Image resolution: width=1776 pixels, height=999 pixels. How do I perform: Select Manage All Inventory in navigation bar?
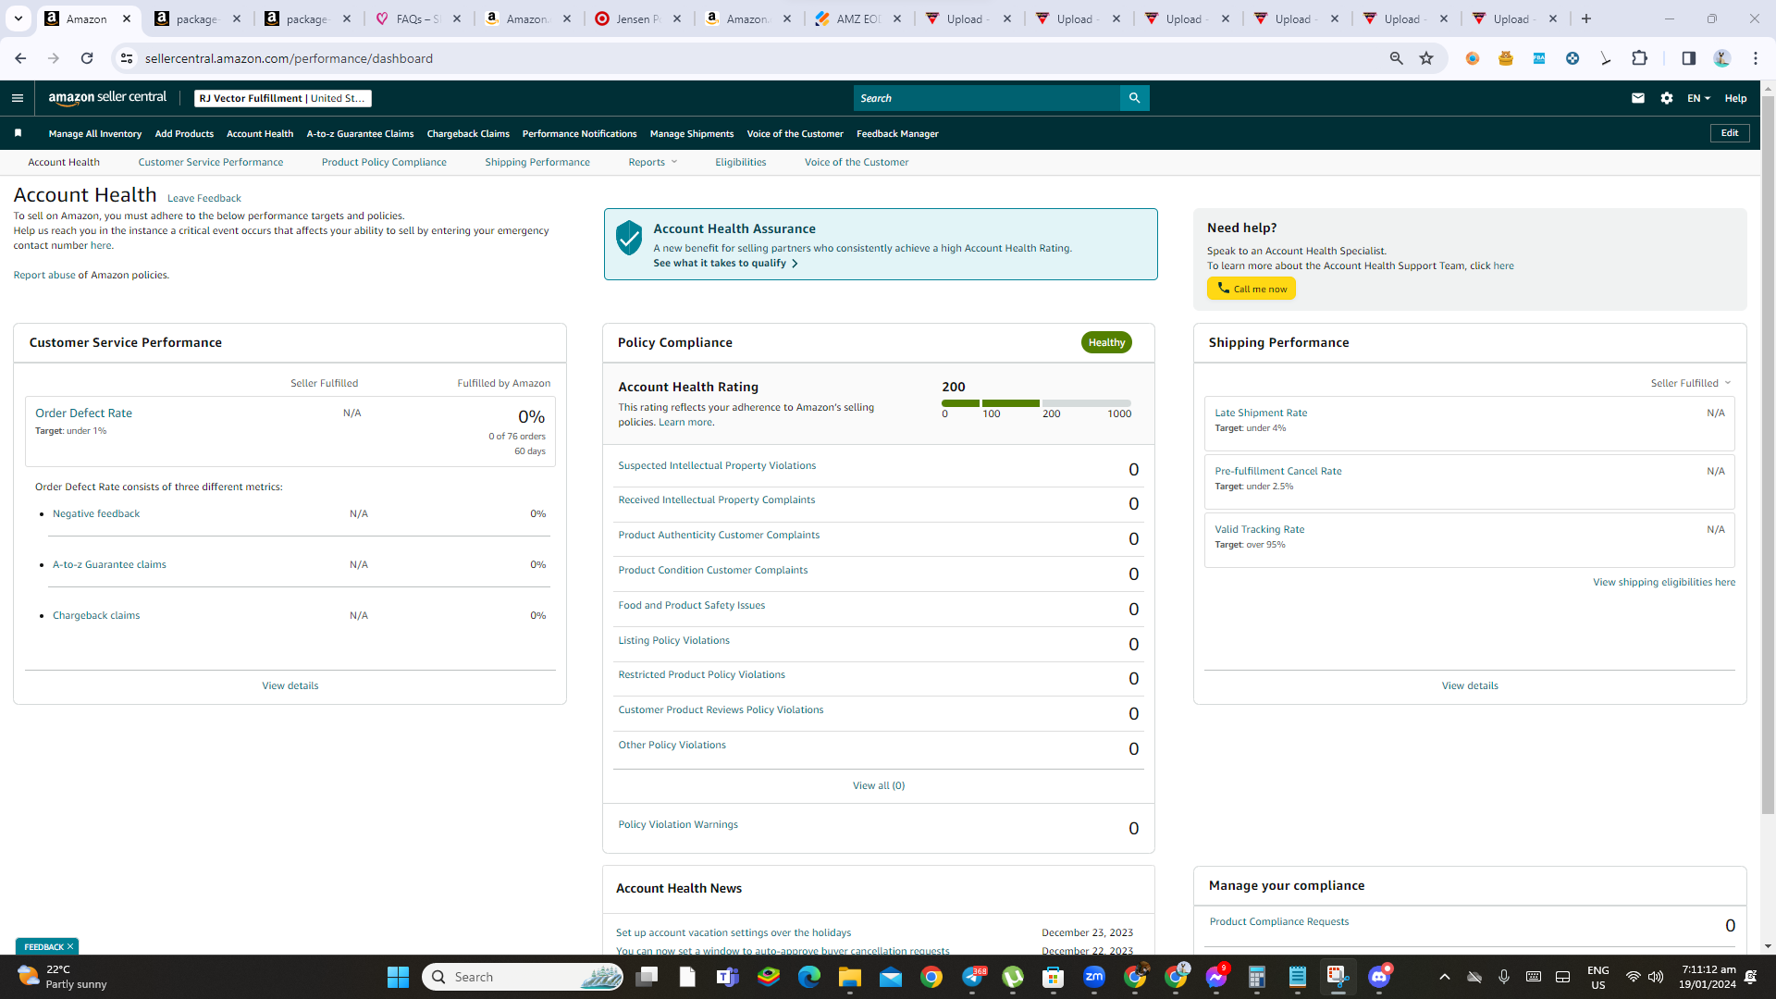(95, 134)
